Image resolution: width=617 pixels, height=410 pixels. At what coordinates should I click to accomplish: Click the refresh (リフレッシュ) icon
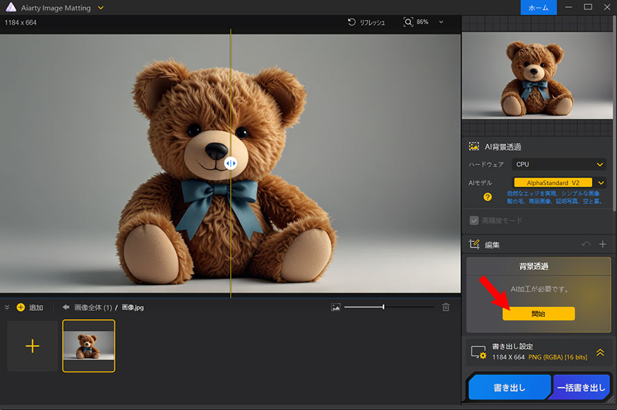coord(352,22)
